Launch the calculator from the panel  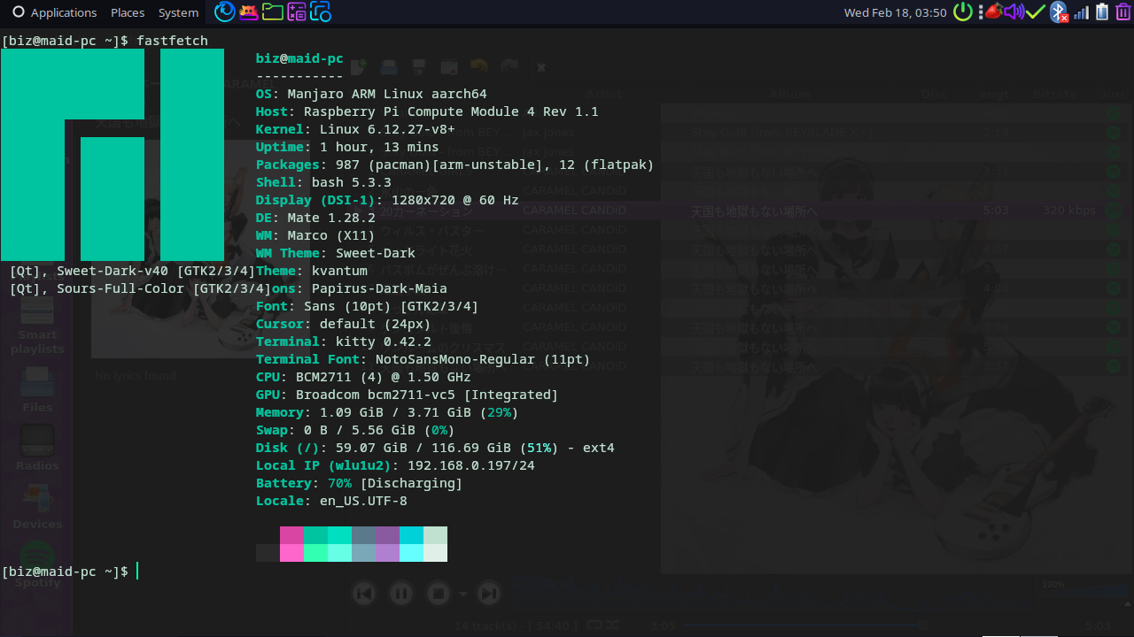click(x=297, y=12)
